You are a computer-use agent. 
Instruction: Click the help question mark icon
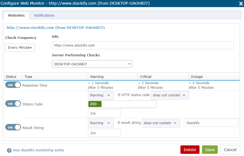coord(9,150)
